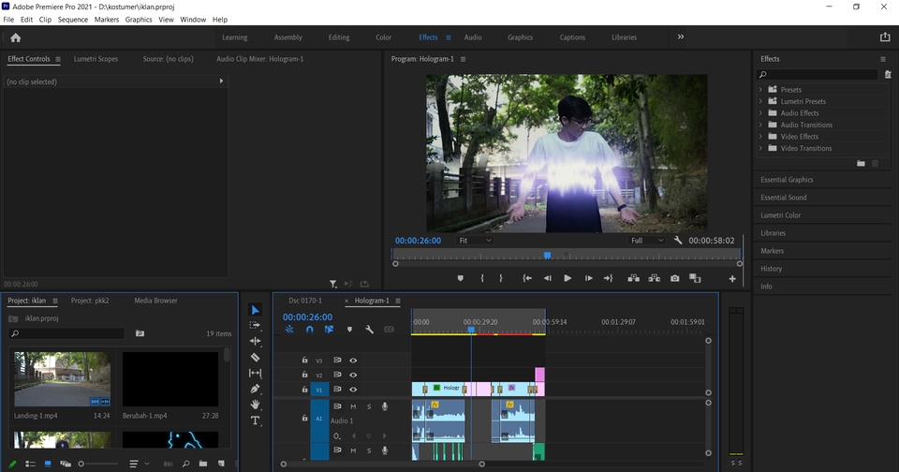
Task: Open timeline display settings wrench
Action: (369, 330)
